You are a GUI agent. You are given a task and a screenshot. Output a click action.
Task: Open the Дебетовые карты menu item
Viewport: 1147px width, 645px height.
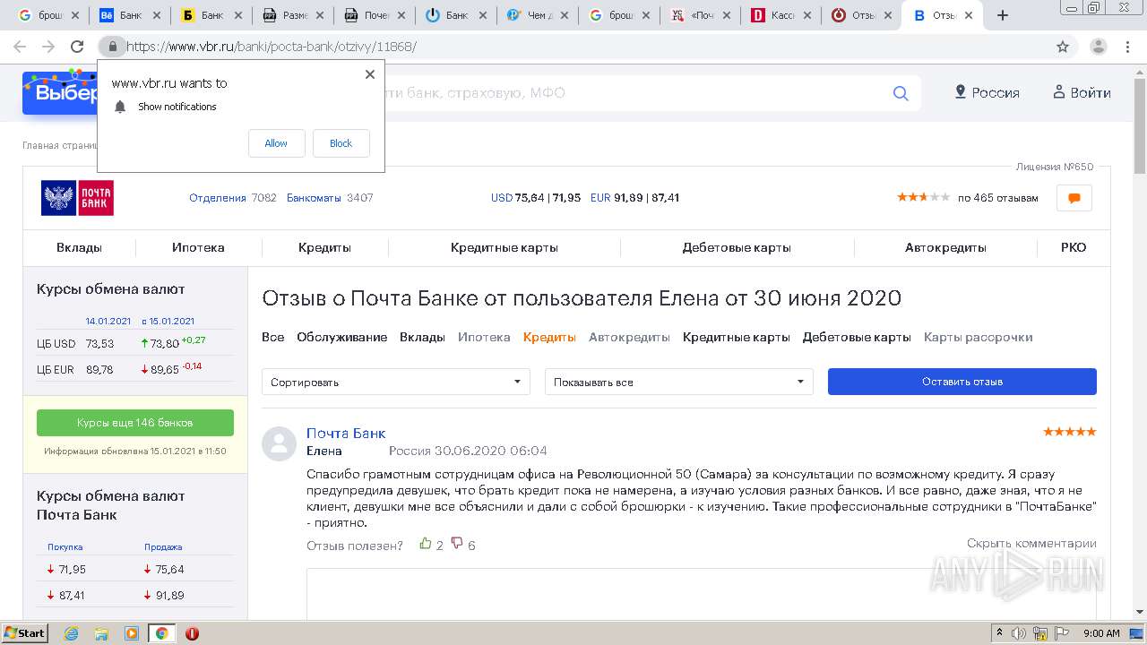pyautogui.click(x=737, y=247)
